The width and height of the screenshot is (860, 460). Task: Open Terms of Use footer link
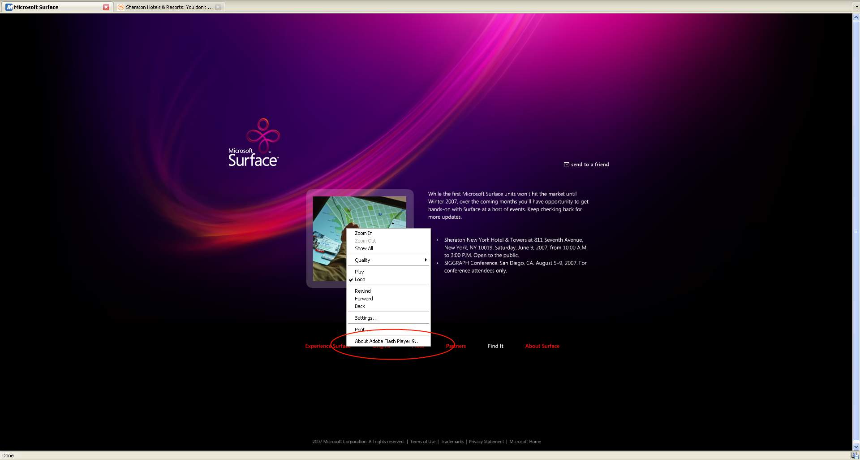(423, 442)
